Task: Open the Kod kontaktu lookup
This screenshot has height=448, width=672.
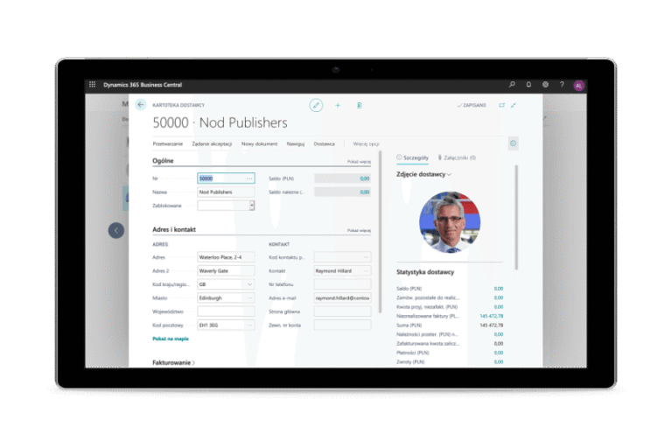Action: pos(366,257)
